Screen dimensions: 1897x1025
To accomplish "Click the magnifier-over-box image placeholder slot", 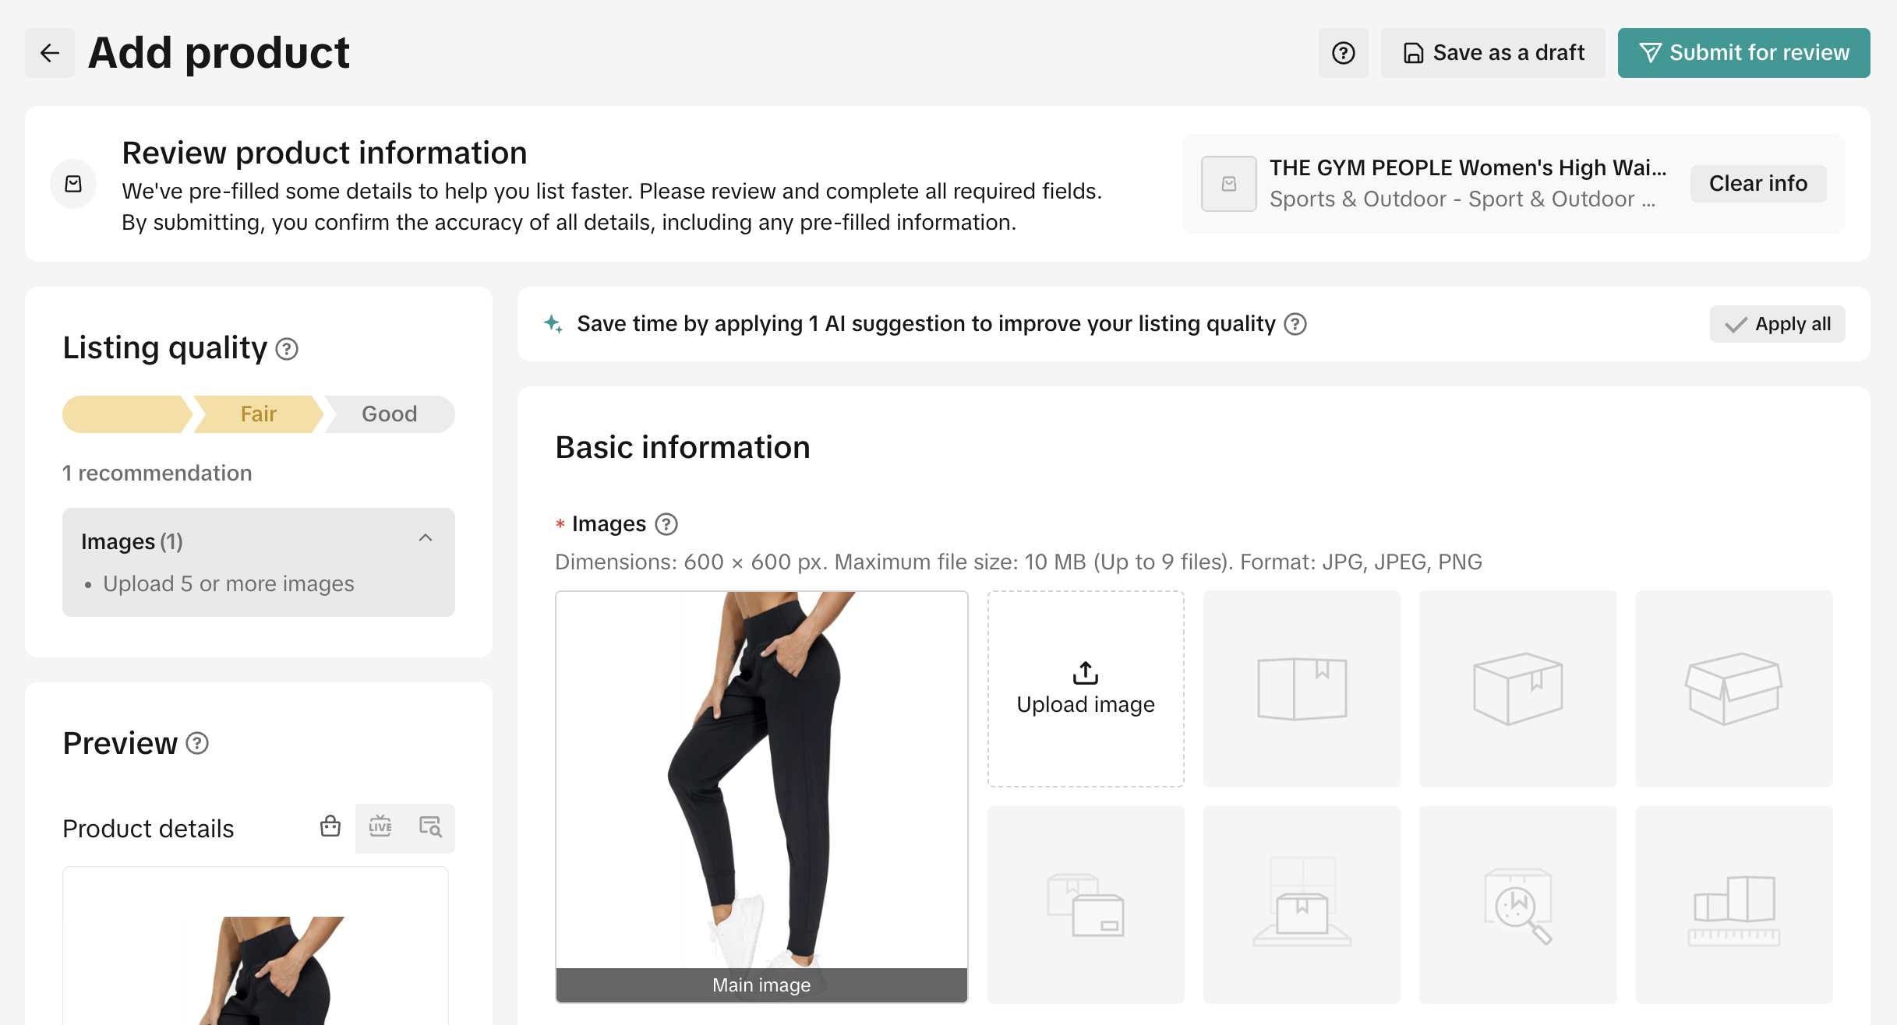I will (x=1517, y=905).
